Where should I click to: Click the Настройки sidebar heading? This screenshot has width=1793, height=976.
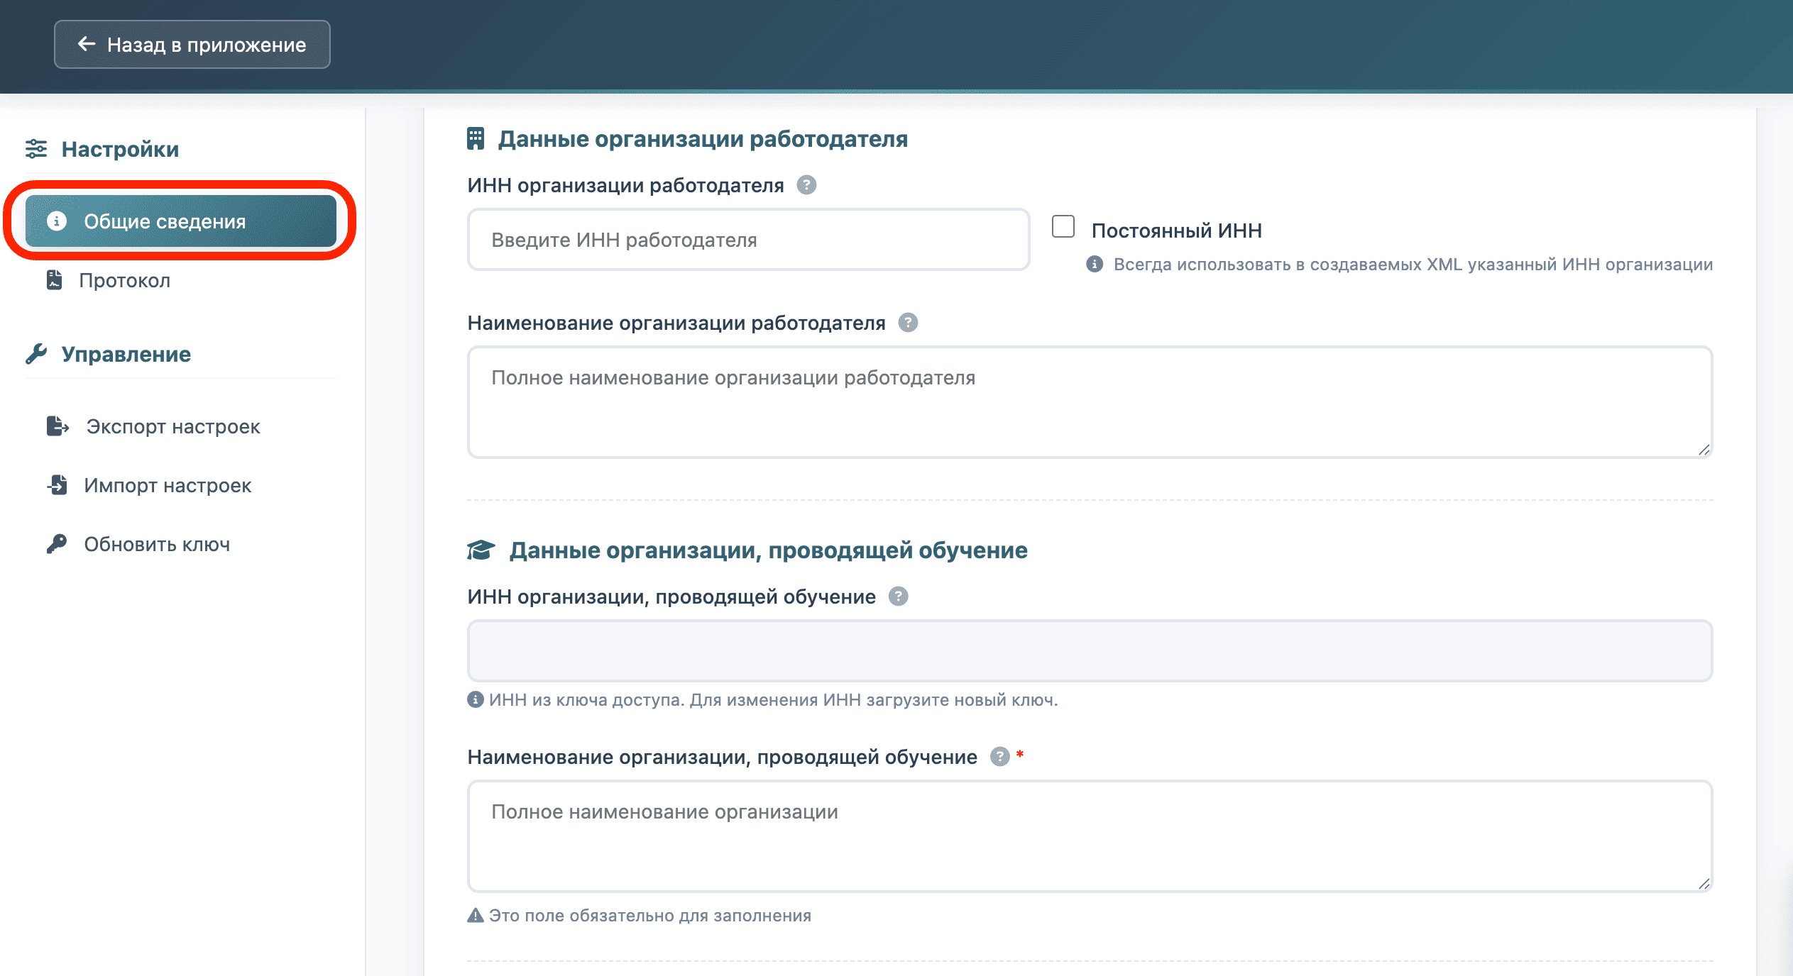120,149
